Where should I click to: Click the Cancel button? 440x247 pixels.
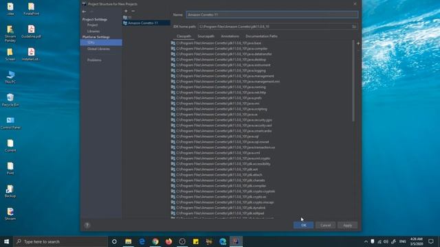point(325,225)
